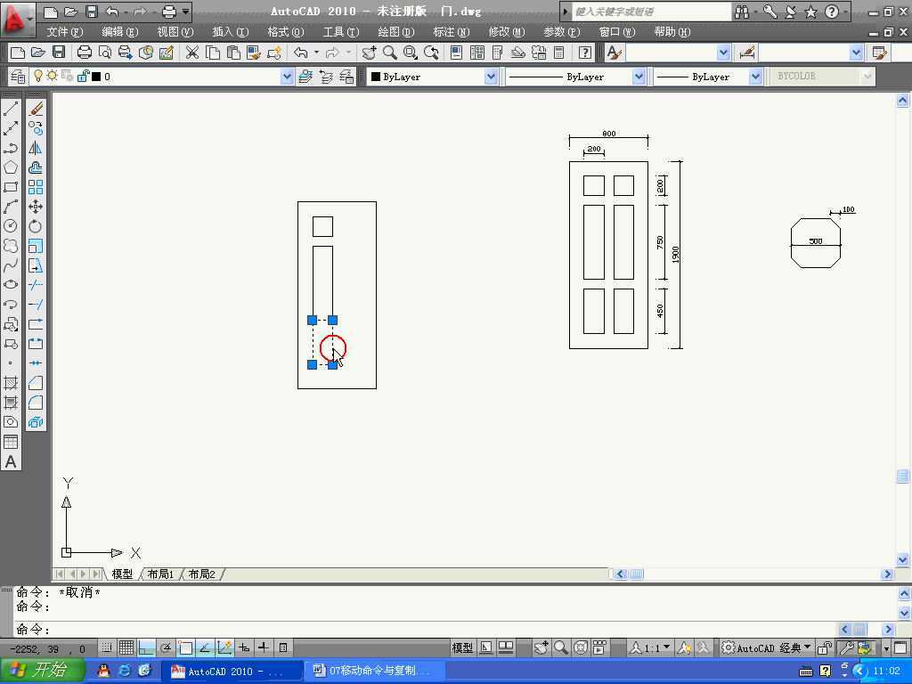
Task: Open the 修改(M) menu
Action: [x=507, y=32]
